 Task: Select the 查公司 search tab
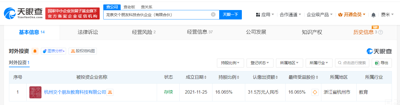(112, 7)
